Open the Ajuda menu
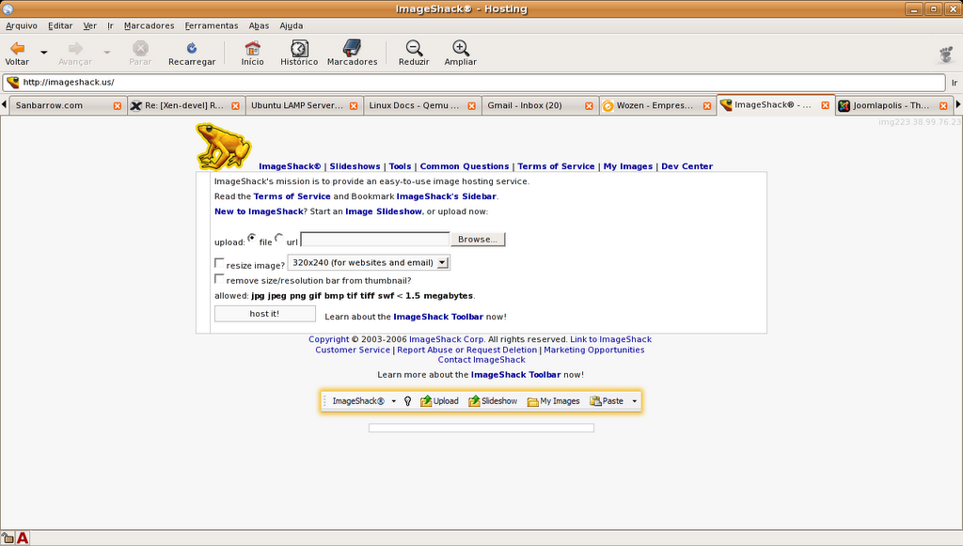 (x=292, y=25)
